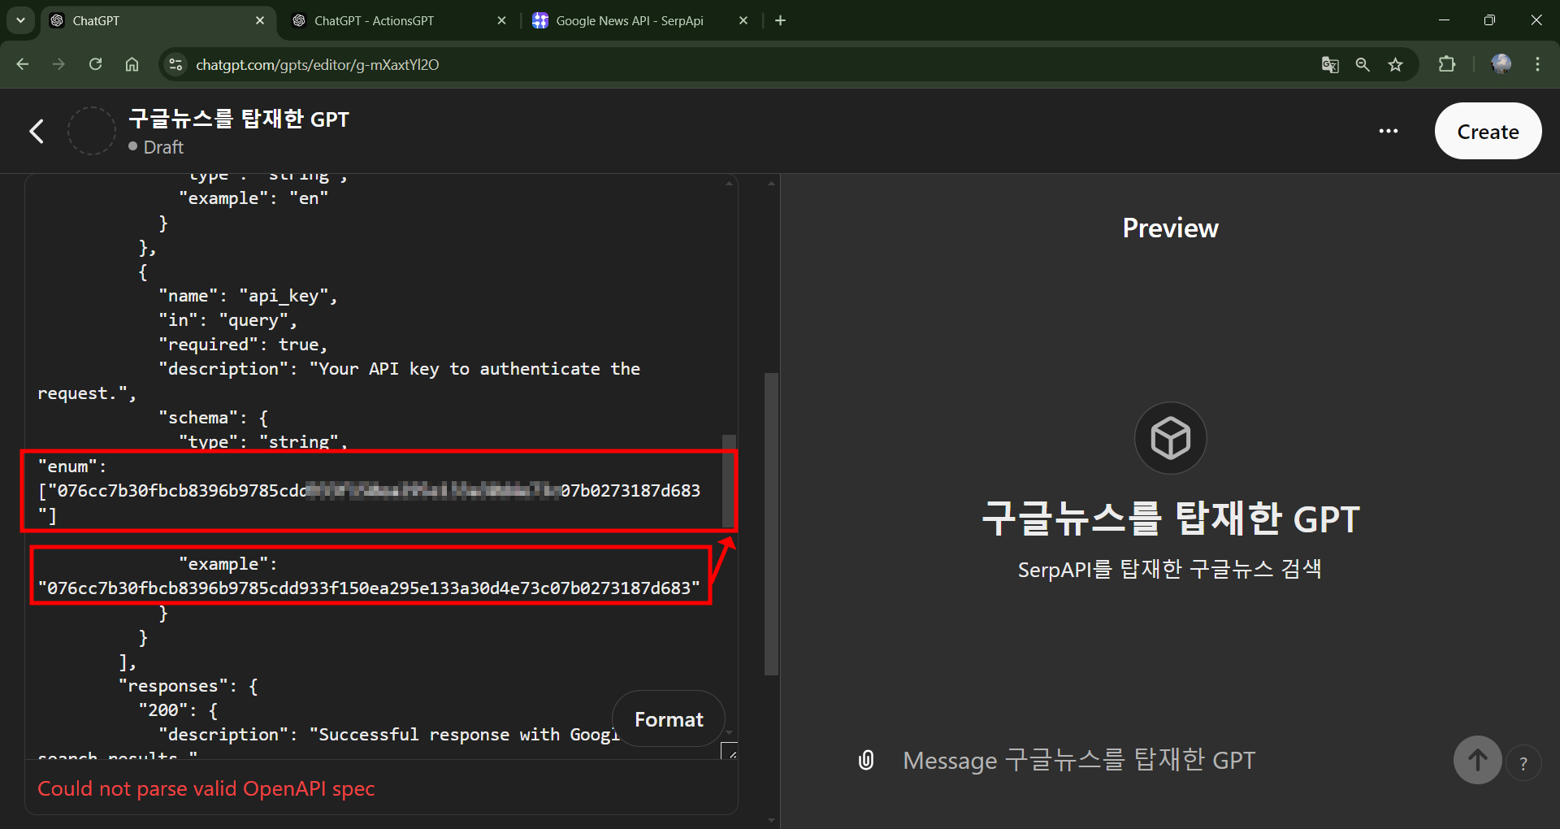The height and width of the screenshot is (829, 1560).
Task: Send the message with the up-arrow button
Action: tap(1477, 760)
